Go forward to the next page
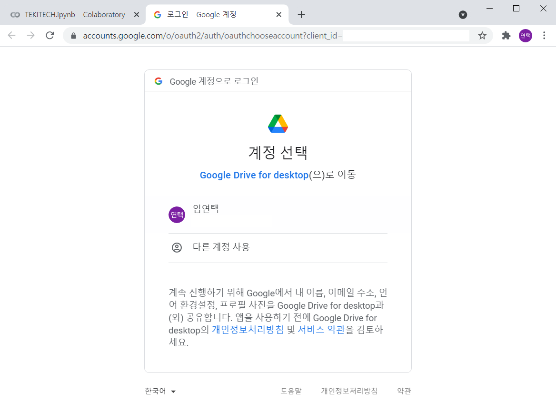The width and height of the screenshot is (556, 411). (x=31, y=35)
